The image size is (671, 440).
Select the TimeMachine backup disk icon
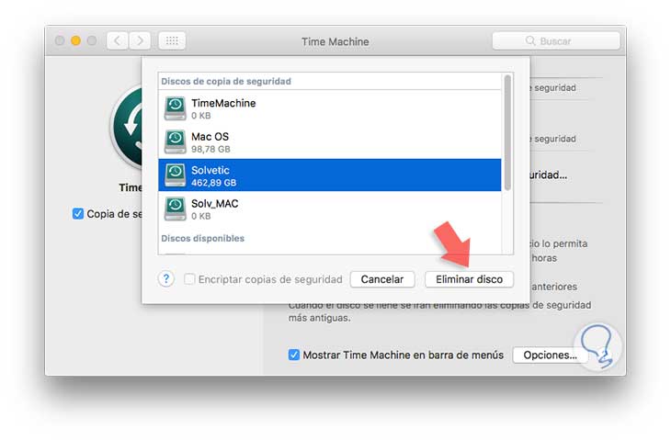[x=175, y=108]
